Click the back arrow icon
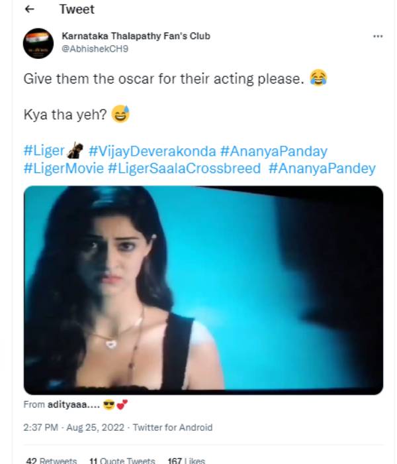 [x=29, y=10]
